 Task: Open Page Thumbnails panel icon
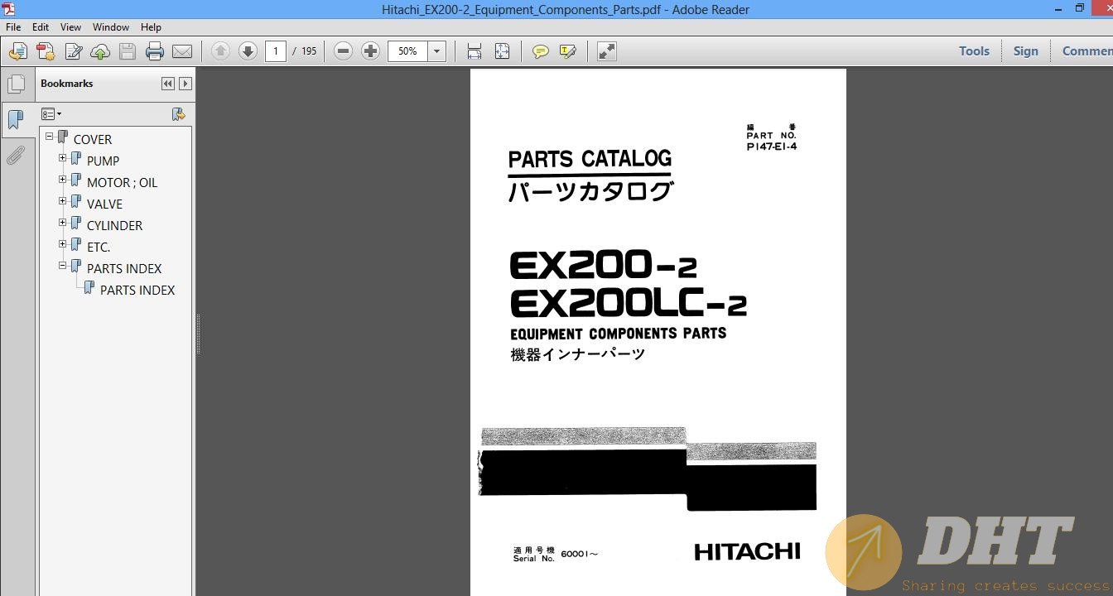click(x=16, y=84)
